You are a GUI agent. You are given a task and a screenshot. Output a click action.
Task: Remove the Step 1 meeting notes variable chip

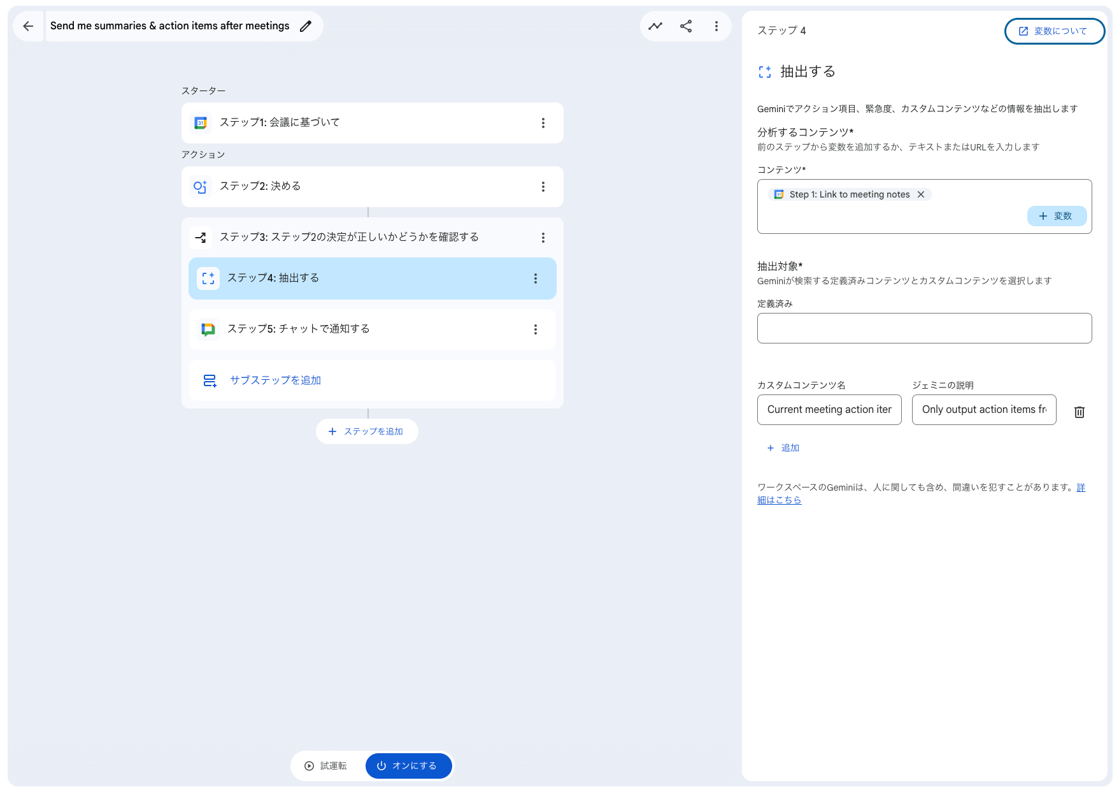click(x=922, y=194)
